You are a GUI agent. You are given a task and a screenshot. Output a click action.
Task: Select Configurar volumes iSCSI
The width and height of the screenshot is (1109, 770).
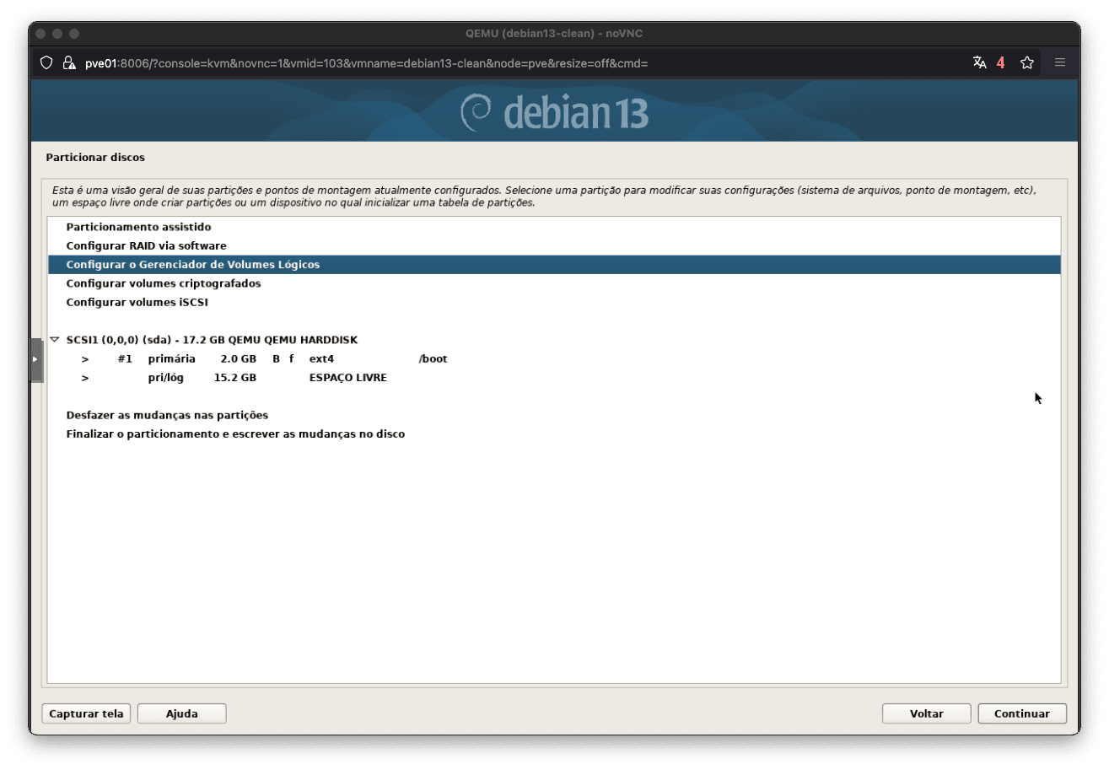(x=554, y=302)
